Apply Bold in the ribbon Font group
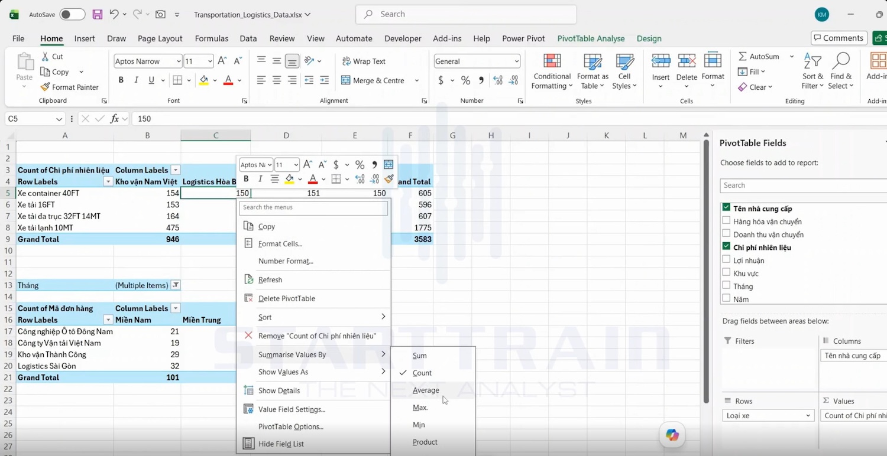 click(121, 80)
